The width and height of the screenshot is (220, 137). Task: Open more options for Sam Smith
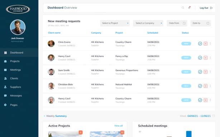pos(210,72)
